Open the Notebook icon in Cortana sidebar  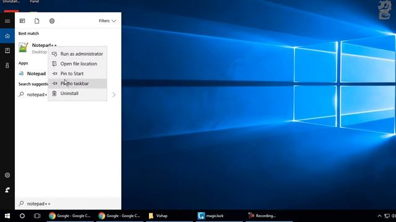click(x=7, y=51)
